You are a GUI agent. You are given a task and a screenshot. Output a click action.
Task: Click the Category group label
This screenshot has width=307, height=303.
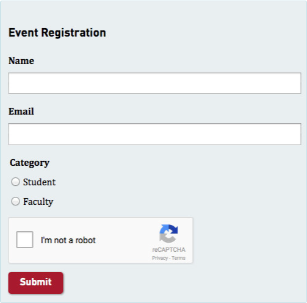[x=29, y=163]
